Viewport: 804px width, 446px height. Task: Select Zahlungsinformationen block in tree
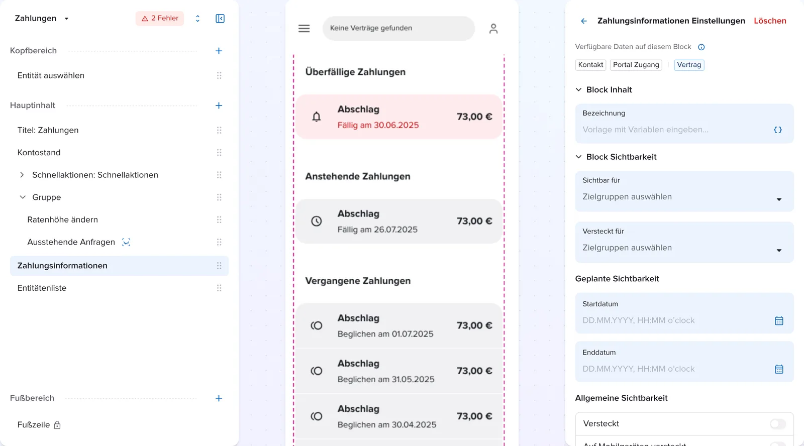(119, 266)
